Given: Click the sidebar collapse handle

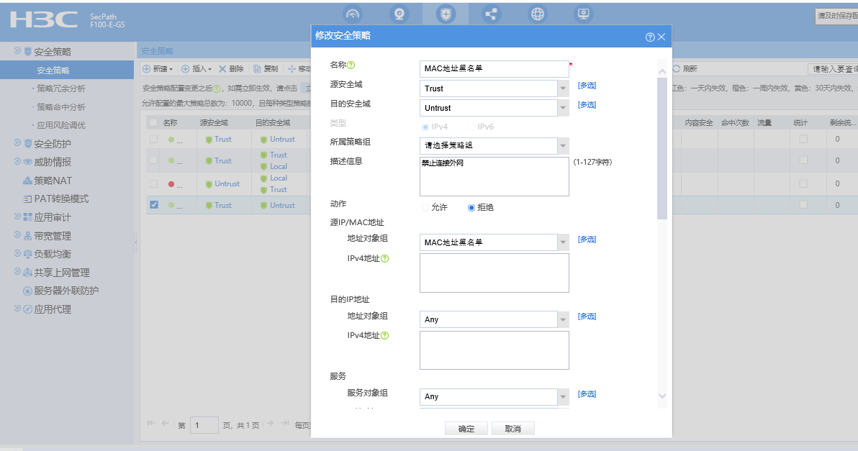Looking at the screenshot, I should [135, 241].
